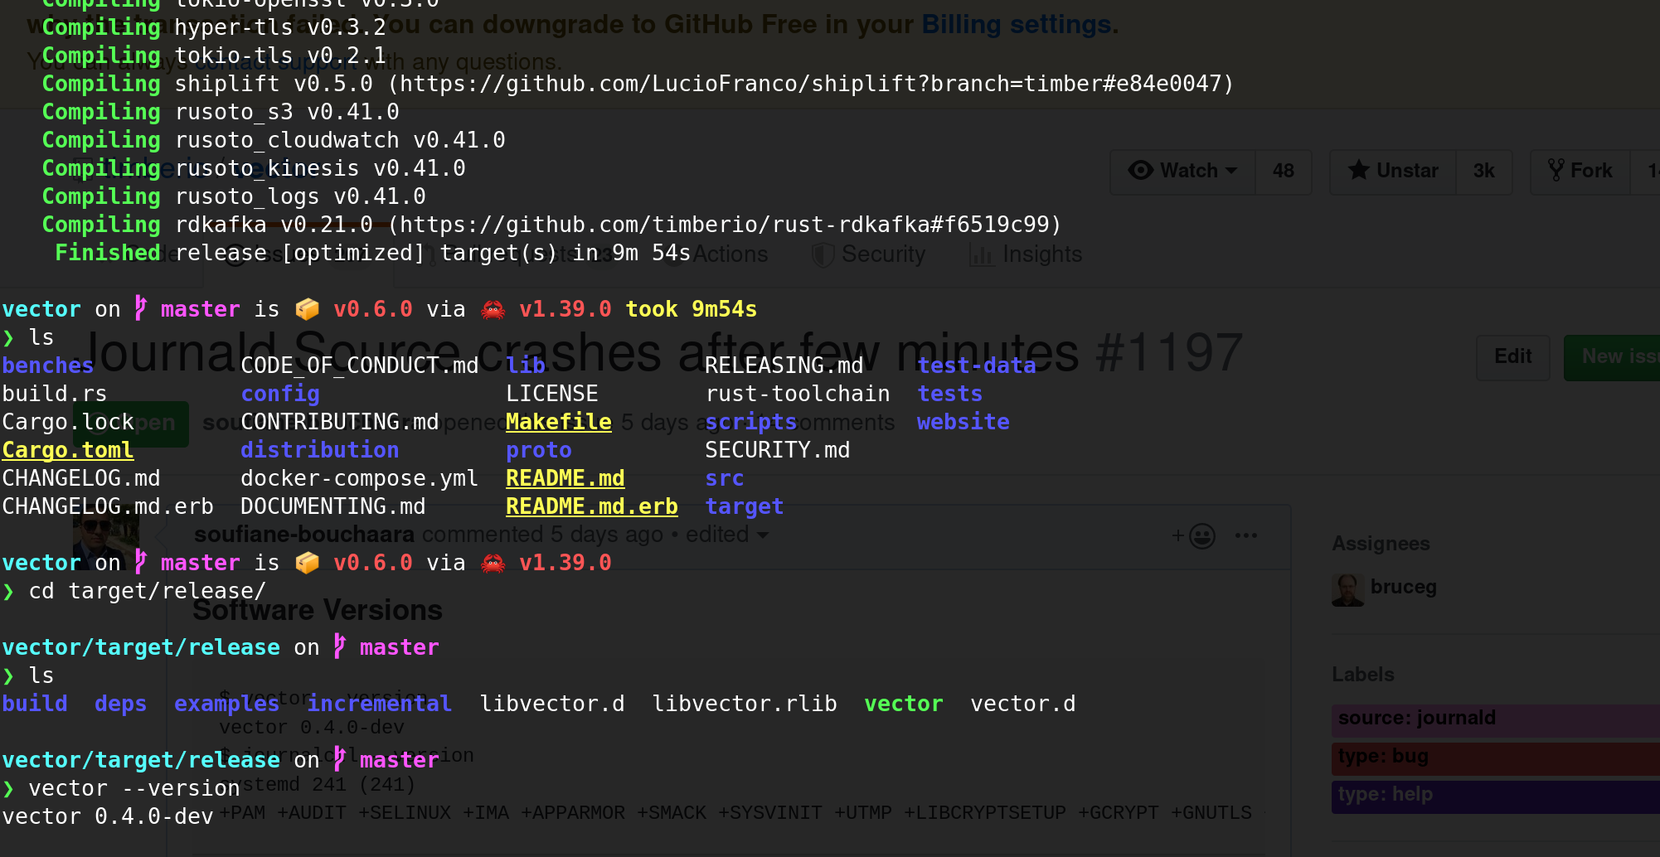Image resolution: width=1660 pixels, height=857 pixels.
Task: Click 'test-data' directory in the terminal listing
Action: pyautogui.click(x=977, y=366)
